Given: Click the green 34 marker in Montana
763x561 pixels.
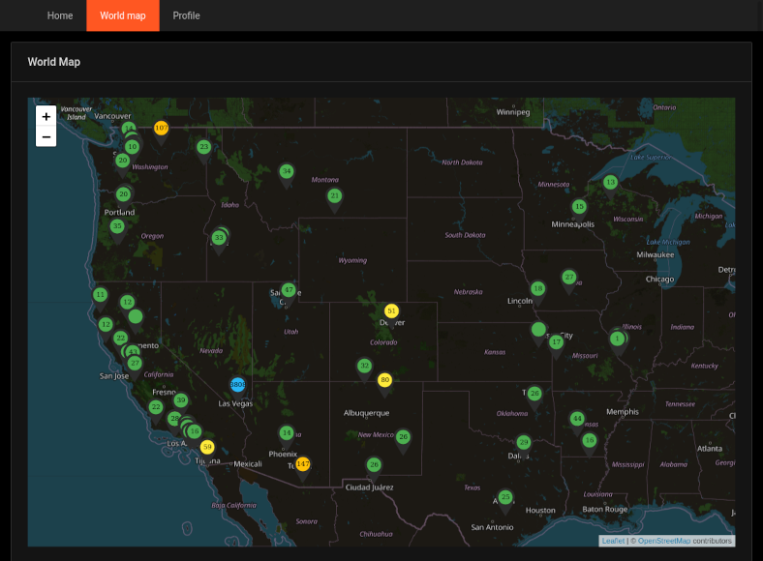Looking at the screenshot, I should point(287,170).
